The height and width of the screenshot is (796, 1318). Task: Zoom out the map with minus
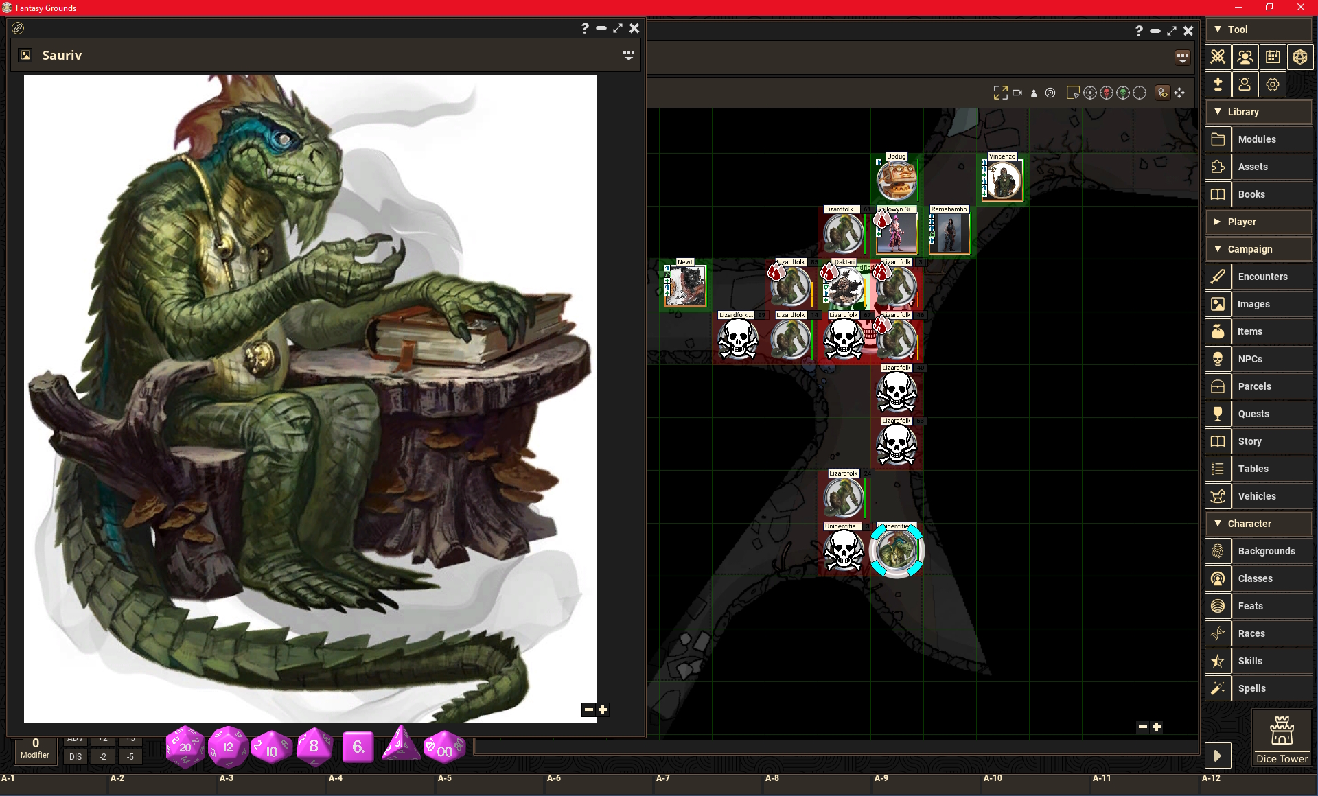[x=1142, y=727]
